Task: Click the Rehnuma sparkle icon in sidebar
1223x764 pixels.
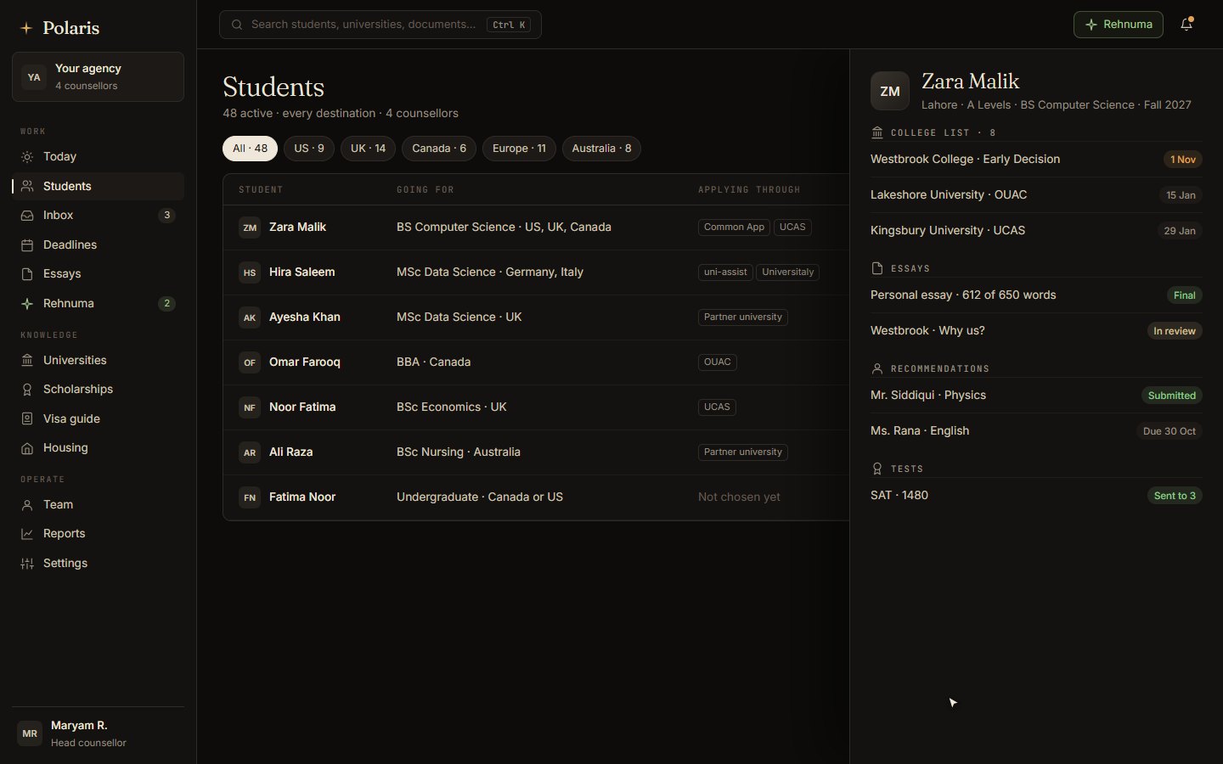Action: [x=27, y=304]
